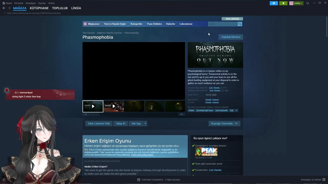
Task: Click the mancertpsd donation alert banner
Action: click(40, 94)
